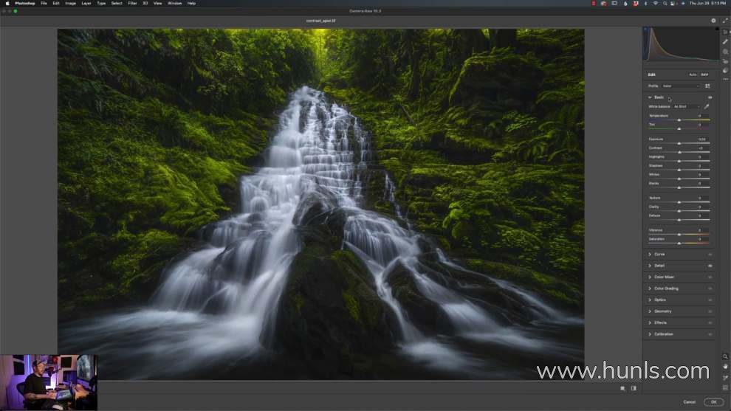Toggle visibility of Optics panel edits
Image resolution: width=731 pixels, height=411 pixels.
point(710,300)
